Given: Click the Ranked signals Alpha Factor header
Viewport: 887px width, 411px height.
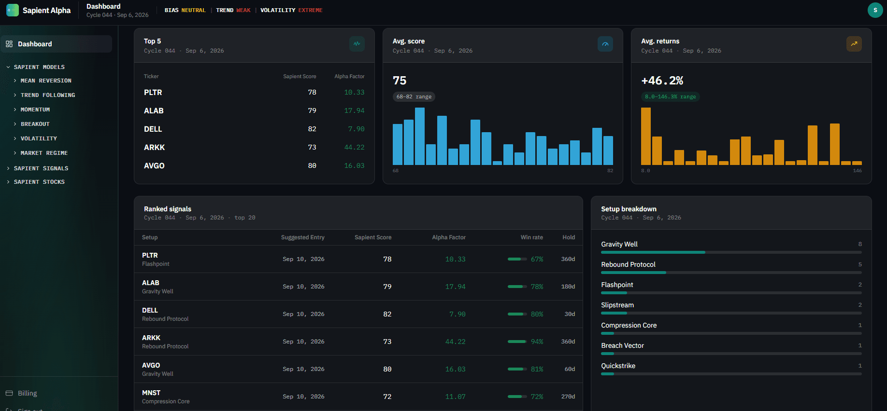Looking at the screenshot, I should [x=449, y=237].
